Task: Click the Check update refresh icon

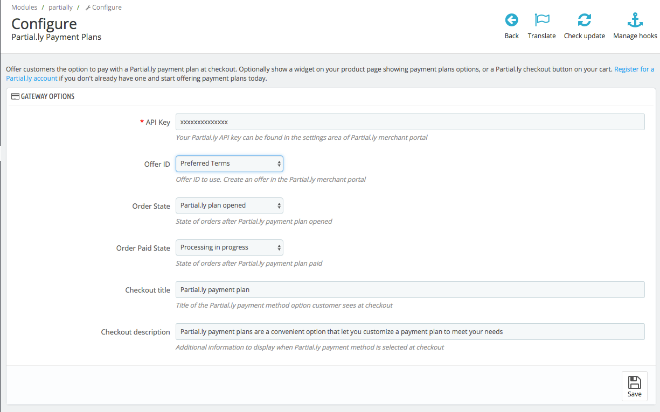Action: (585, 20)
